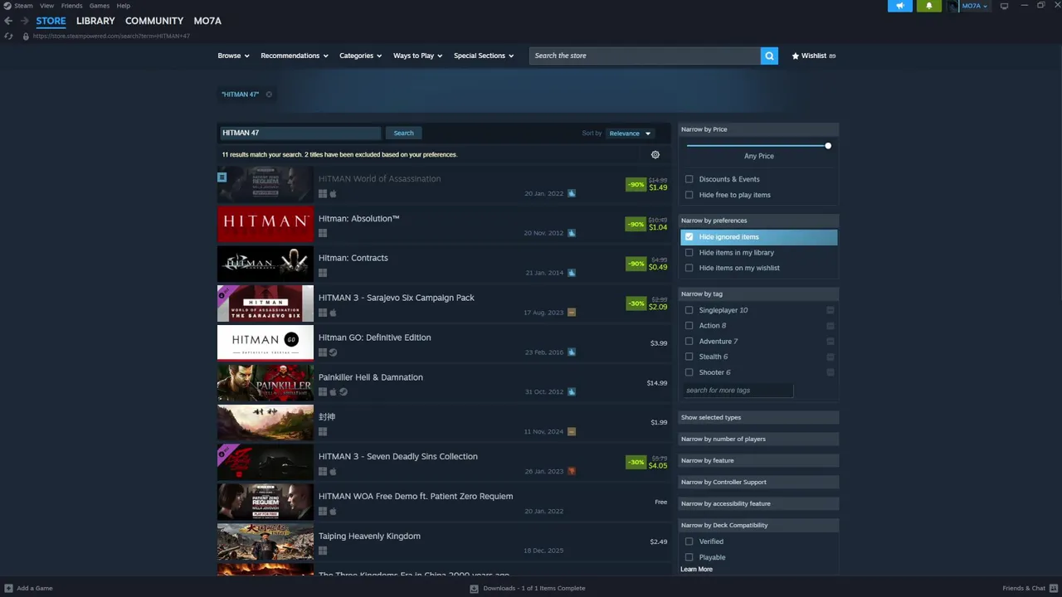This screenshot has width=1062, height=597.
Task: Open the View menu
Action: point(46,6)
